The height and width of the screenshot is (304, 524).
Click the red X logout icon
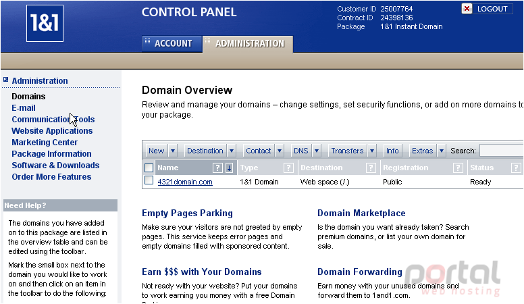[467, 9]
